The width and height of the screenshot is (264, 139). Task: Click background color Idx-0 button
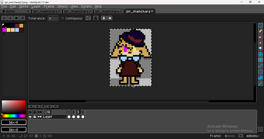[13, 130]
